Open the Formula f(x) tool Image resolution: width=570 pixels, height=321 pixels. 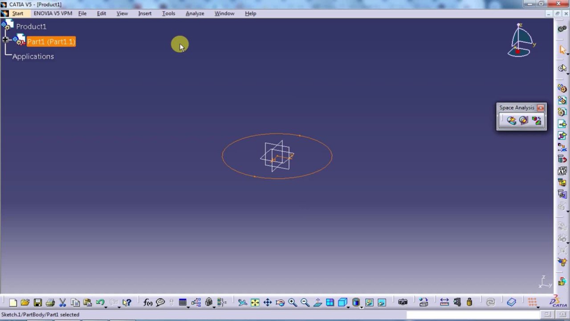pos(148,303)
